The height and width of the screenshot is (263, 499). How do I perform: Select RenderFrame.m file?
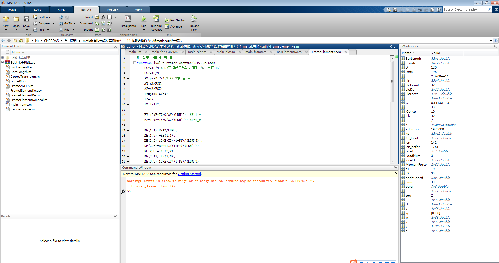pyautogui.click(x=22, y=109)
